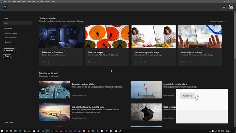Screen dimensions: 236x133
Task: Click the taskbar search magnifier
Action: coord(7,131)
